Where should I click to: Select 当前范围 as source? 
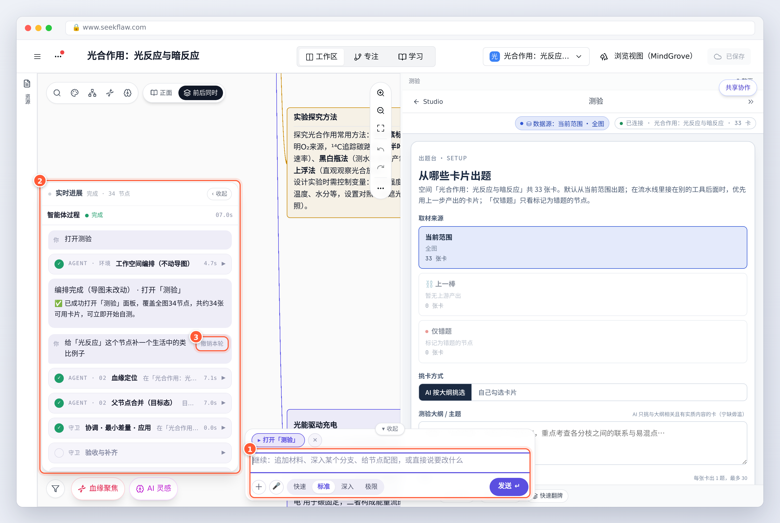tap(582, 247)
